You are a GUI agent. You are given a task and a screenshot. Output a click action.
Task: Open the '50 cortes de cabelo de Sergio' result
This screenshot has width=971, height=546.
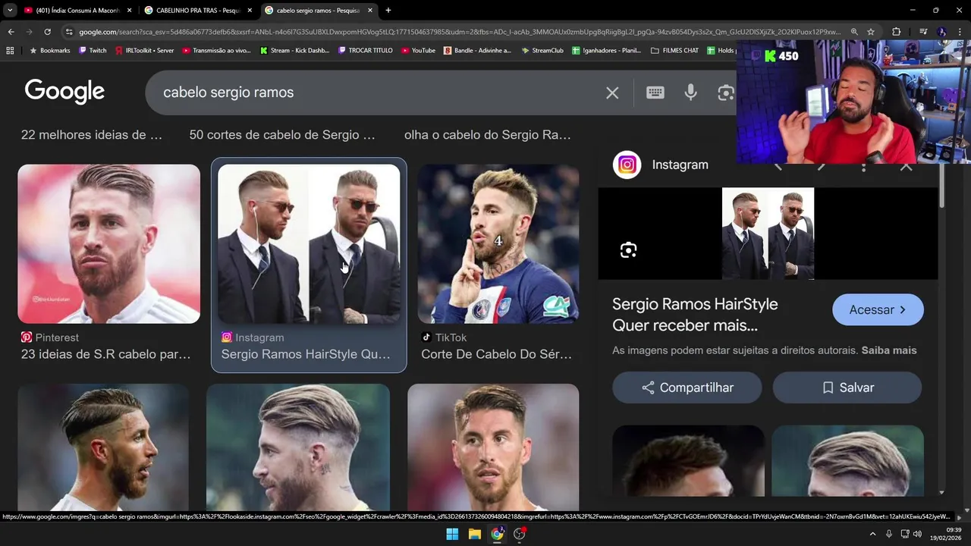(282, 135)
